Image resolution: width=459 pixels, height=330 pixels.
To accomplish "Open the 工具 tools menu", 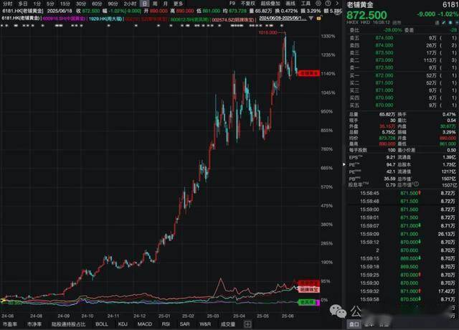I will pos(306,4).
